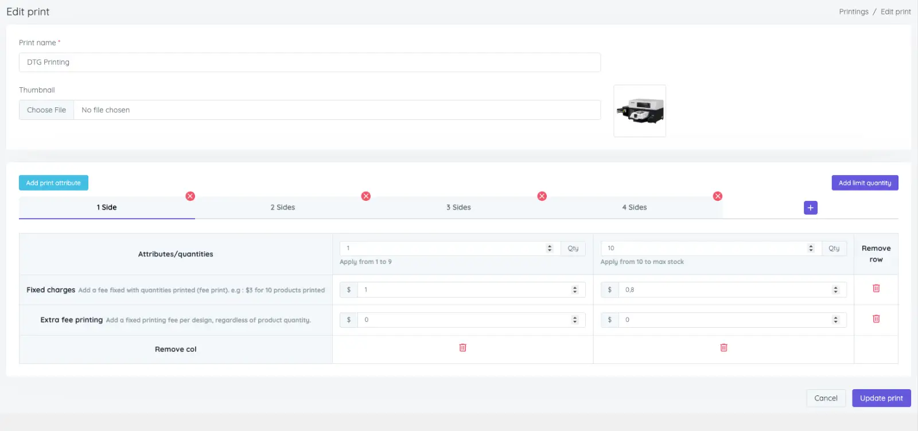This screenshot has height=431, width=918.
Task: Delete the Fixed charges row trash icon
Action: [876, 288]
